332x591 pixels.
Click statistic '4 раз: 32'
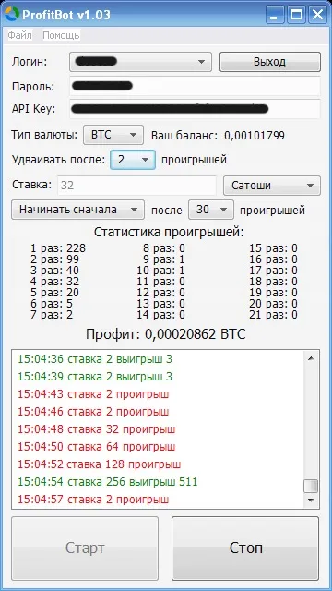pos(55,282)
